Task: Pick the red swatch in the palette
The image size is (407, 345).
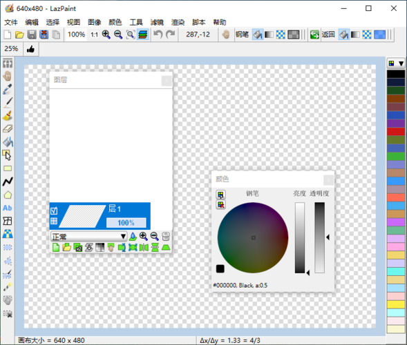Action: 396,131
